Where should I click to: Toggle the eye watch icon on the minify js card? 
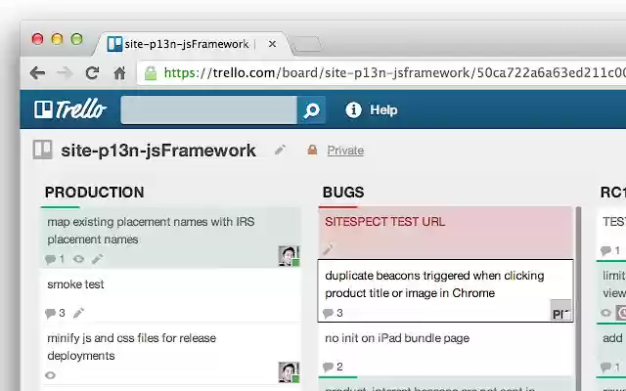pyautogui.click(x=50, y=375)
